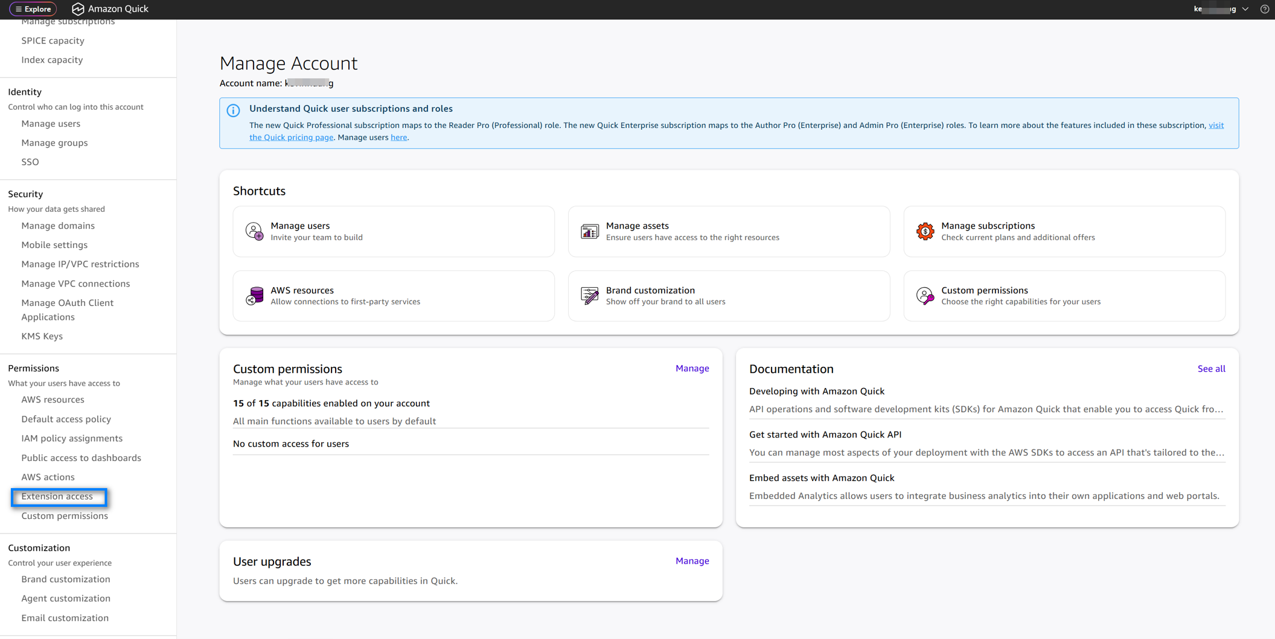The height and width of the screenshot is (639, 1275).
Task: Open Public access to dashboards
Action: [x=81, y=458]
